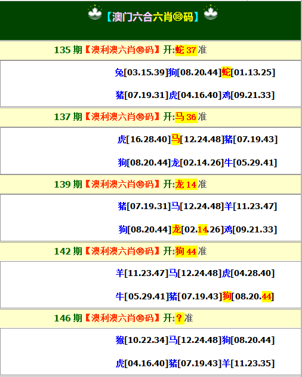Click 牛[05.29.41] in period 142

click(142, 296)
